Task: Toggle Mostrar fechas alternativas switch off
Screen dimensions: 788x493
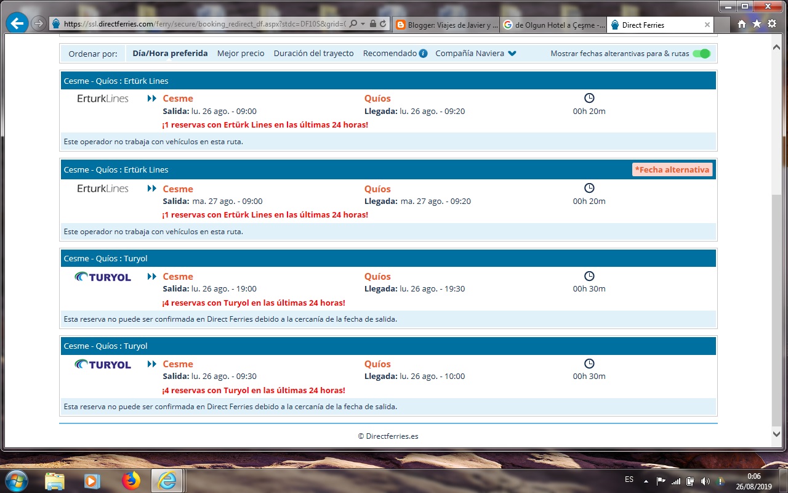Action: 701,54
